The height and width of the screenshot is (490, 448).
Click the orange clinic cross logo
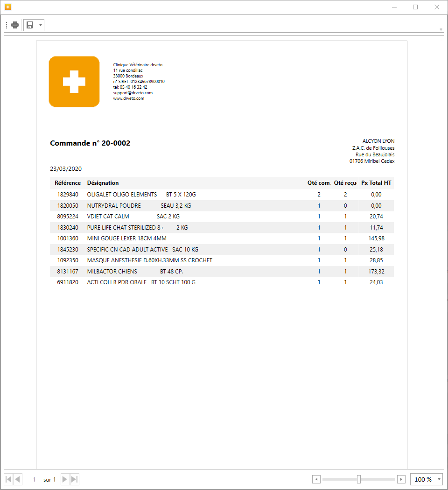pyautogui.click(x=74, y=82)
